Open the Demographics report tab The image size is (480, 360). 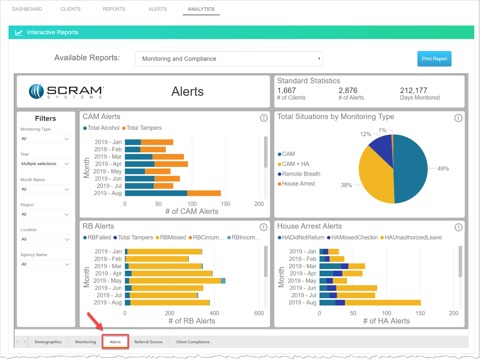click(48, 342)
